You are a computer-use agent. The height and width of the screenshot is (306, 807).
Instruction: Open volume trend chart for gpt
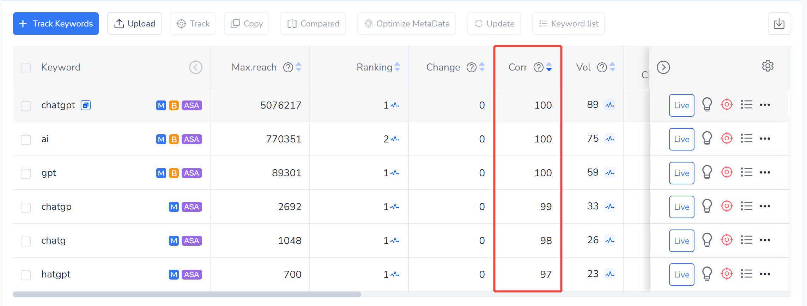[610, 172]
